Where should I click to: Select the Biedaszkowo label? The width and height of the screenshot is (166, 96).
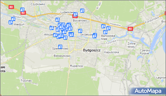point(62,56)
